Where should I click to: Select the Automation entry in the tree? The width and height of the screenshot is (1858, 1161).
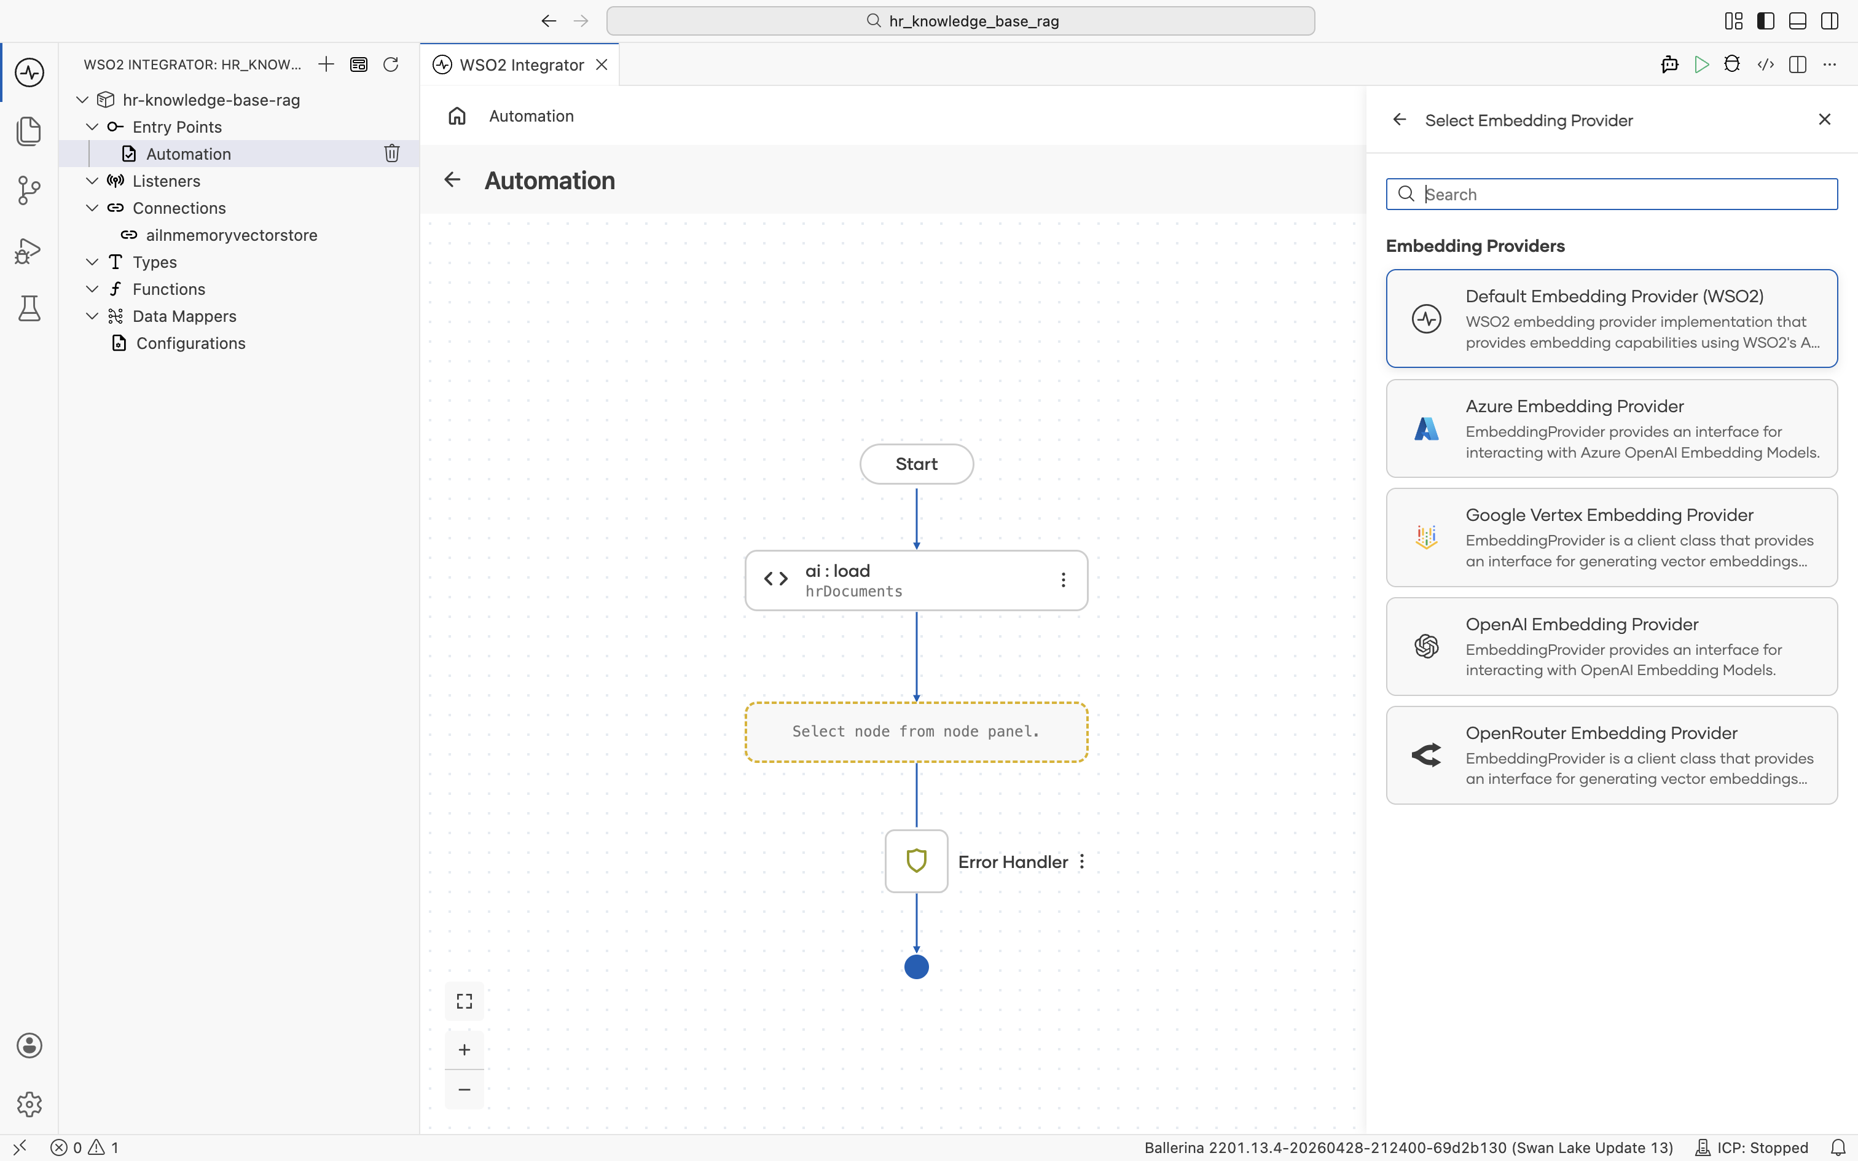pos(239,154)
